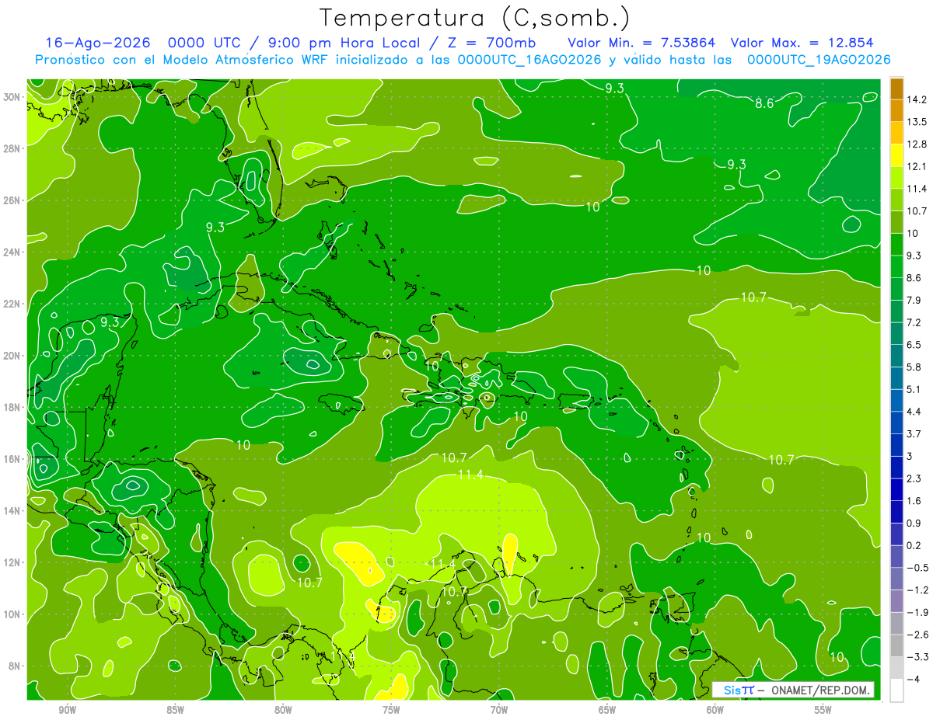The height and width of the screenshot is (720, 933).
Task: Click the 24N latitude axis label
Action: click(13, 252)
